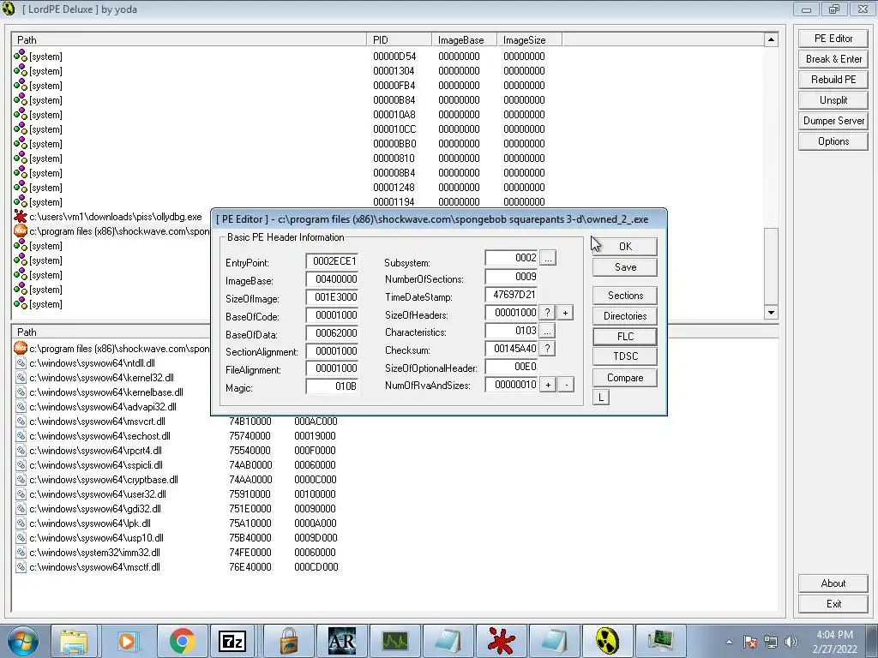
Task: Click the LordPE title bar icon
Action: (x=9, y=9)
